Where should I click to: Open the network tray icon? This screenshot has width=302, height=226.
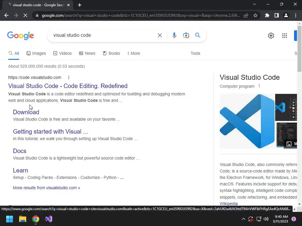coord(259,219)
